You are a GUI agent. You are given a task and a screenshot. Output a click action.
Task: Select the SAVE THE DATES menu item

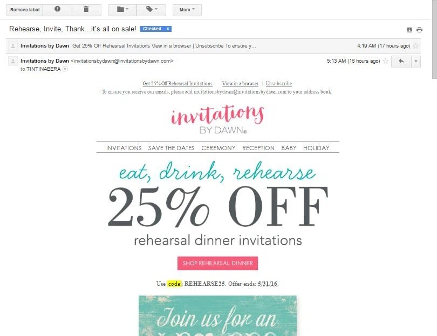point(171,148)
